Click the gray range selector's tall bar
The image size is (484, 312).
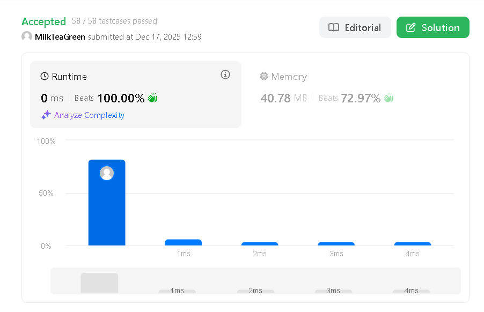99,283
